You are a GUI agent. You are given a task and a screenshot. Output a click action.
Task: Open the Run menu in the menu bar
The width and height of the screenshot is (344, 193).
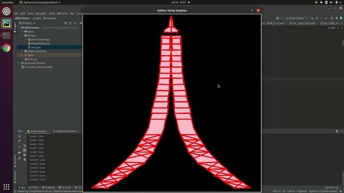[x=72, y=13]
